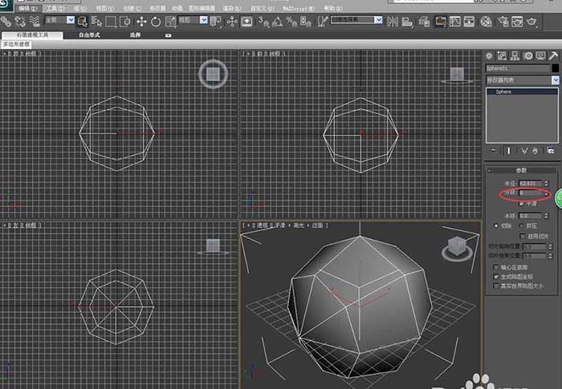Select the Bind to Space Warp tool
This screenshot has height=389, width=562.
(35, 22)
